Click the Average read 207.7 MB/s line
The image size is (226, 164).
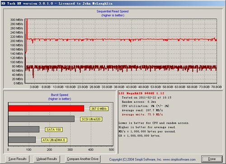[x=142, y=110]
